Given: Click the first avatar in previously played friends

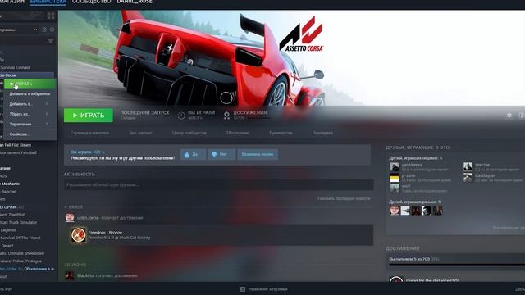Looking at the screenshot, I should coord(395,211).
